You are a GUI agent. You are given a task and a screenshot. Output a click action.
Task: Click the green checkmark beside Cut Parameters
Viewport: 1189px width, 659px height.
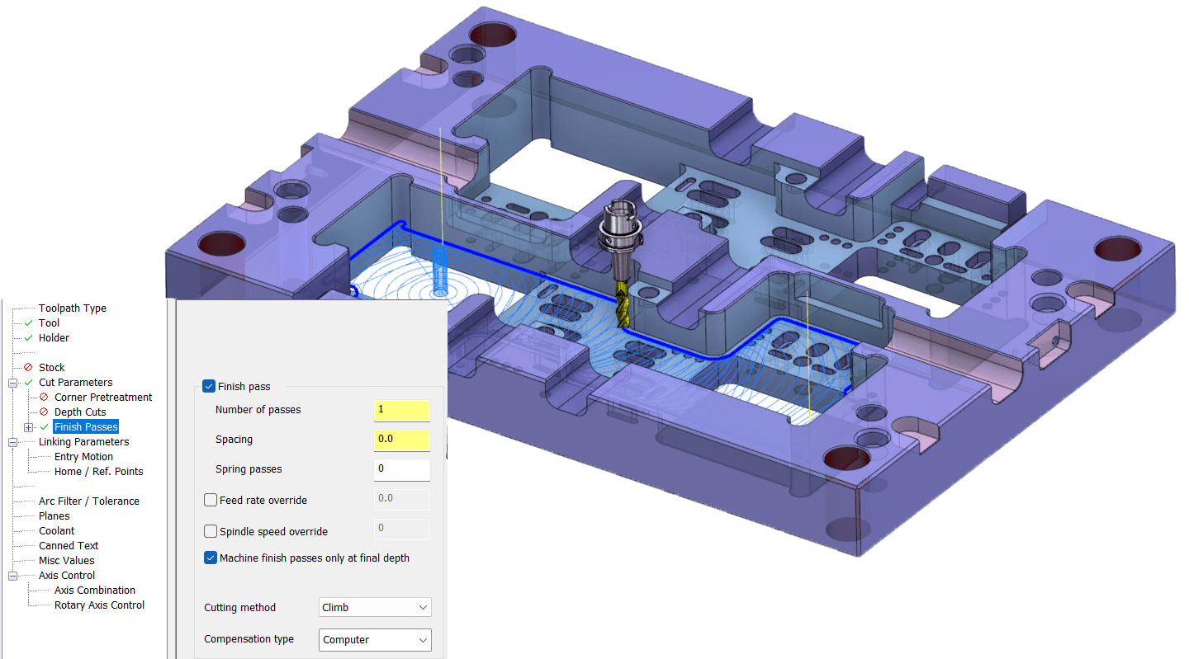tap(29, 383)
